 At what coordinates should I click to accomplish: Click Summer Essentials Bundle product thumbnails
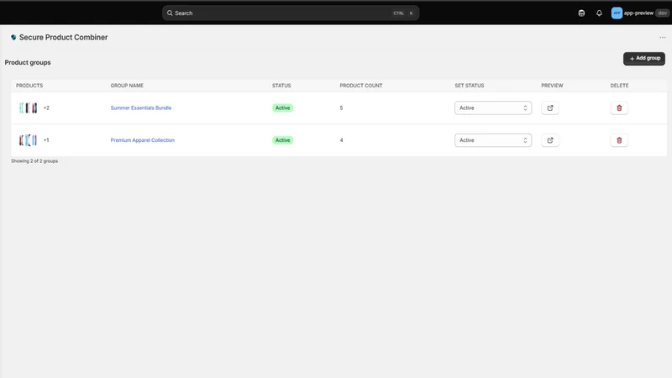tap(29, 108)
